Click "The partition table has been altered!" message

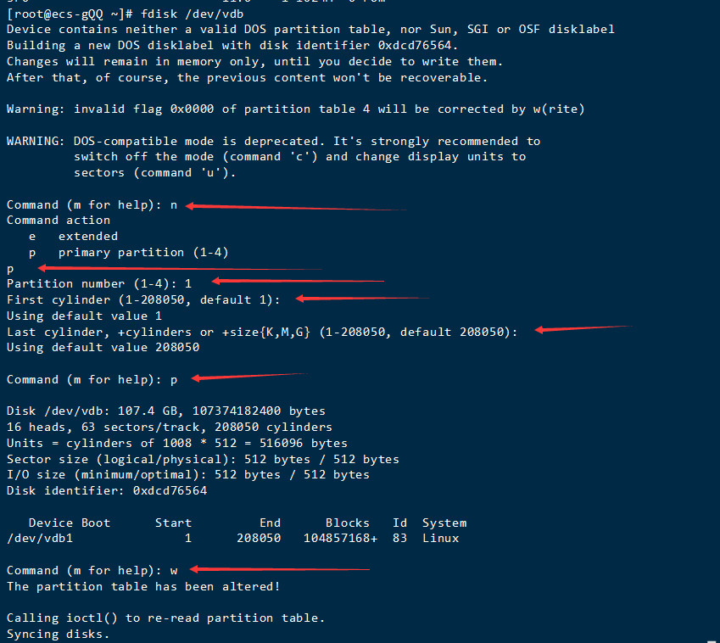point(142,586)
